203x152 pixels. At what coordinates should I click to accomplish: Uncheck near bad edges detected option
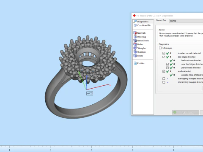coord(167,64)
